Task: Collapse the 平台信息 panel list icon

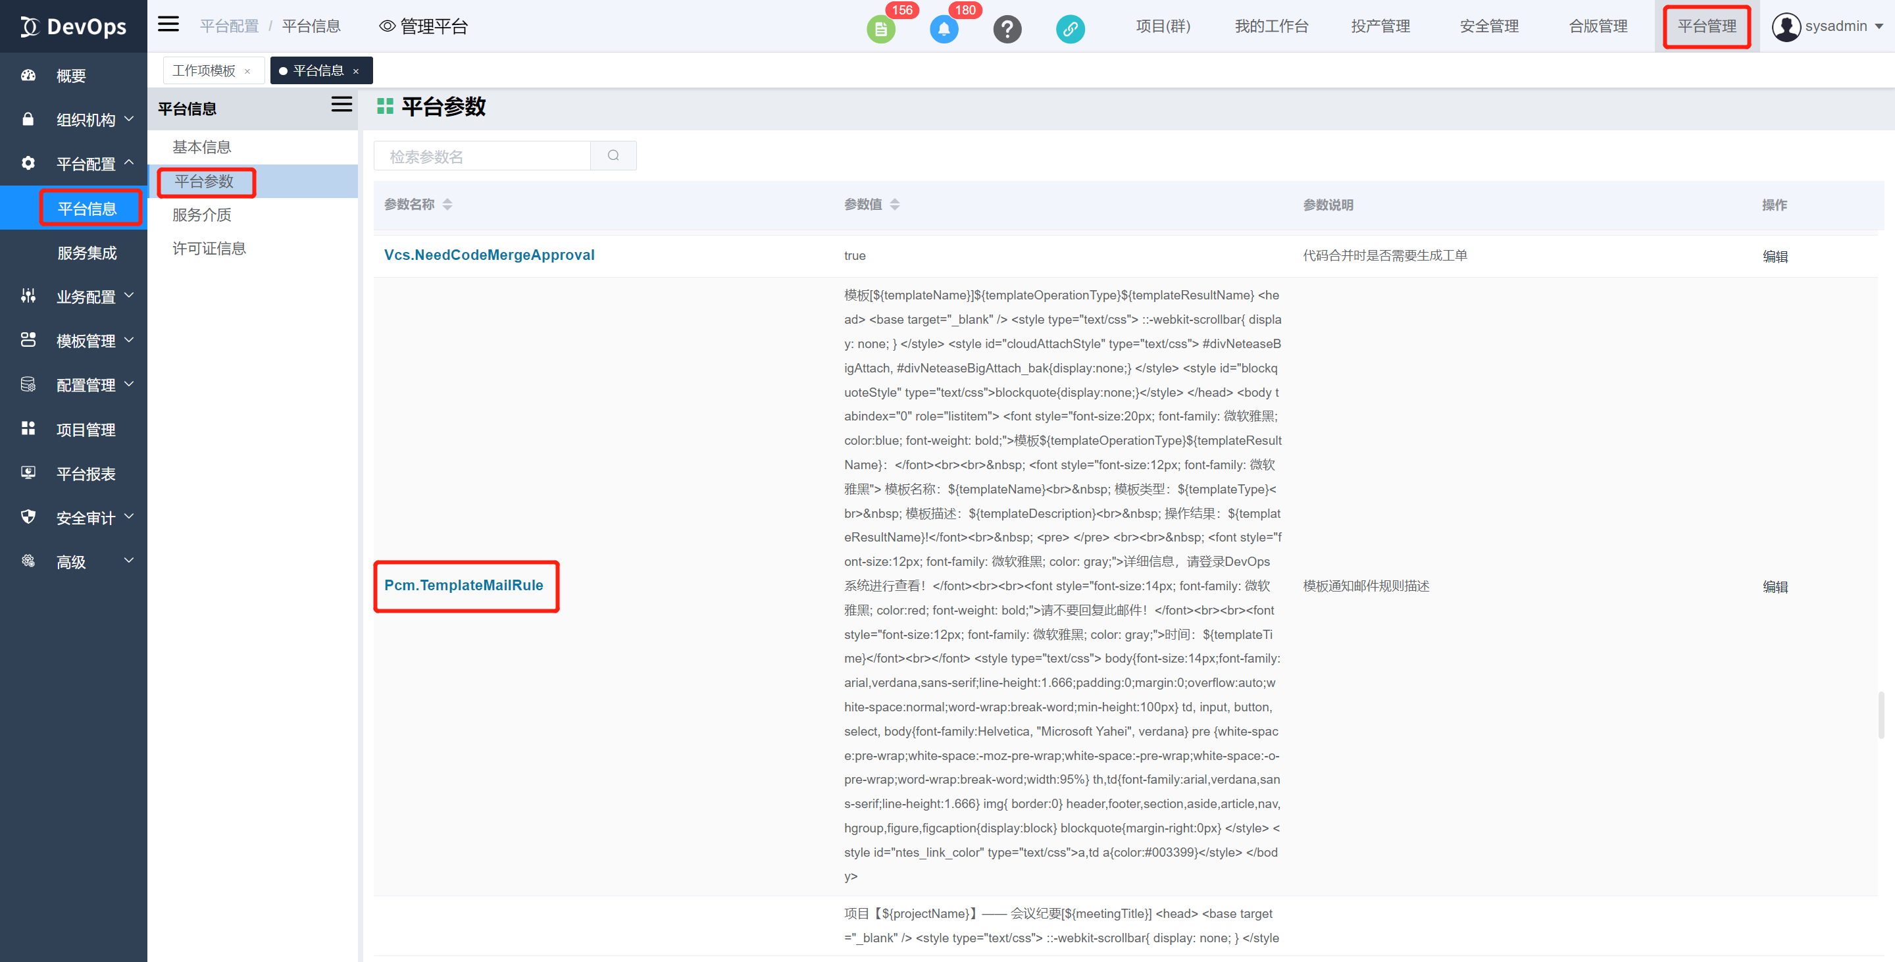Action: coord(341,105)
